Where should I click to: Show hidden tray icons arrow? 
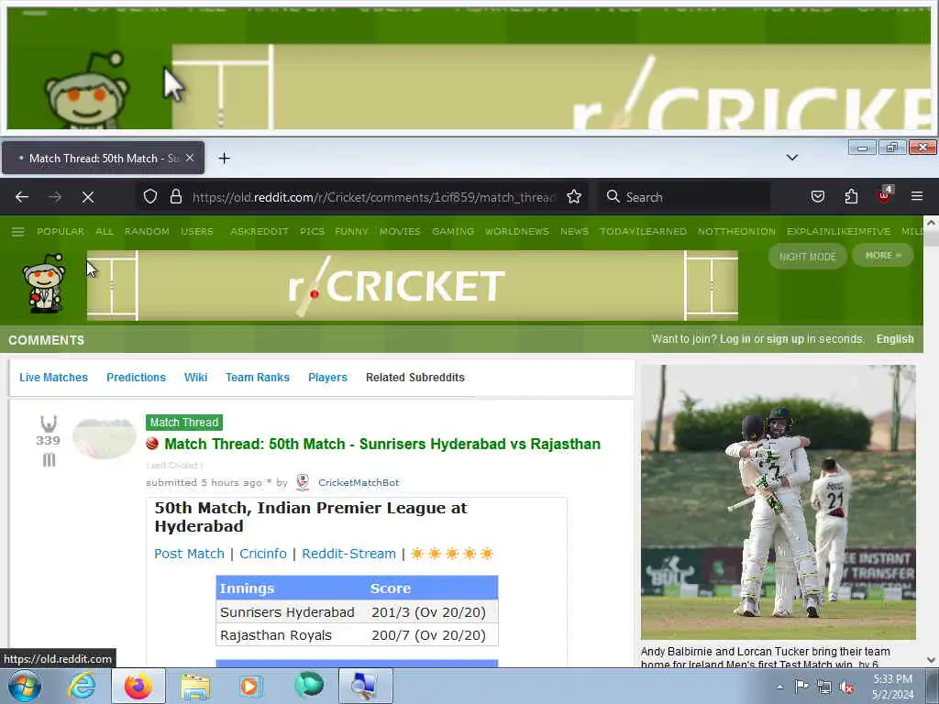tap(779, 687)
